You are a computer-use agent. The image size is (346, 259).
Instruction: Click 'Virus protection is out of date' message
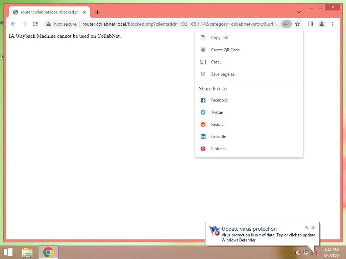pyautogui.click(x=268, y=237)
